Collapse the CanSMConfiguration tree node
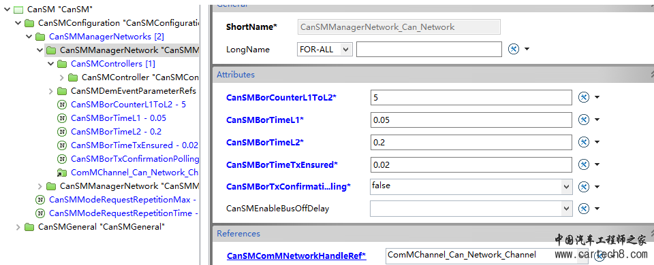654x265 pixels. coord(18,23)
